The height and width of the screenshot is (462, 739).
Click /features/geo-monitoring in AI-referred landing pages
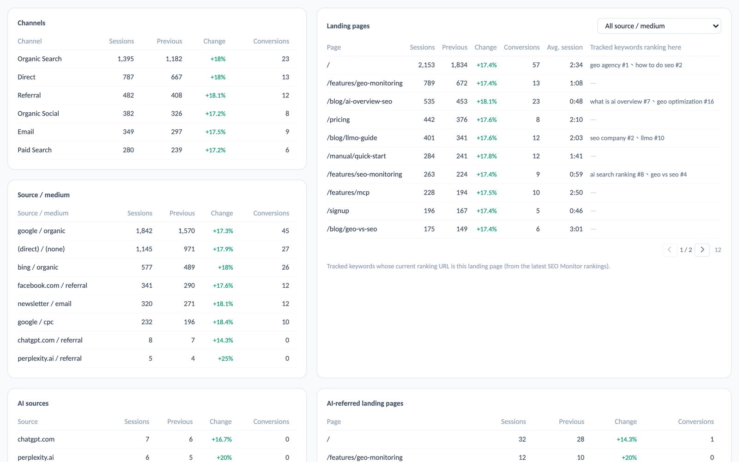[x=364, y=457]
